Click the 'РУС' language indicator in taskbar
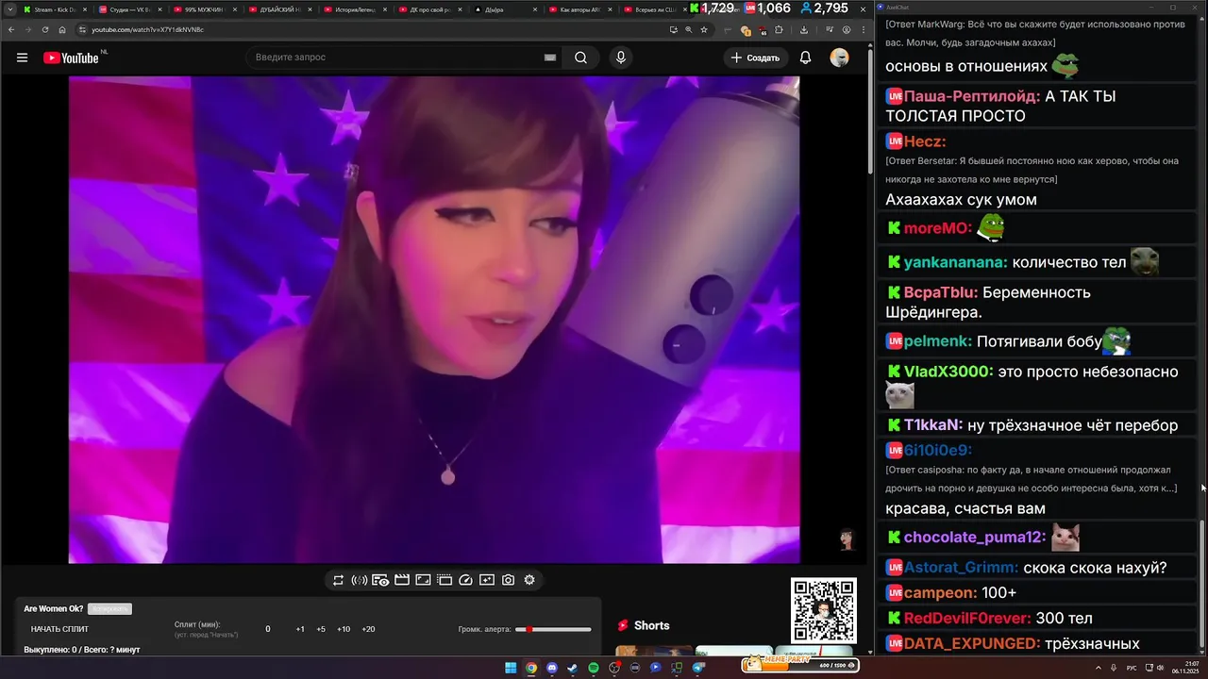The width and height of the screenshot is (1208, 679). coord(1132,668)
